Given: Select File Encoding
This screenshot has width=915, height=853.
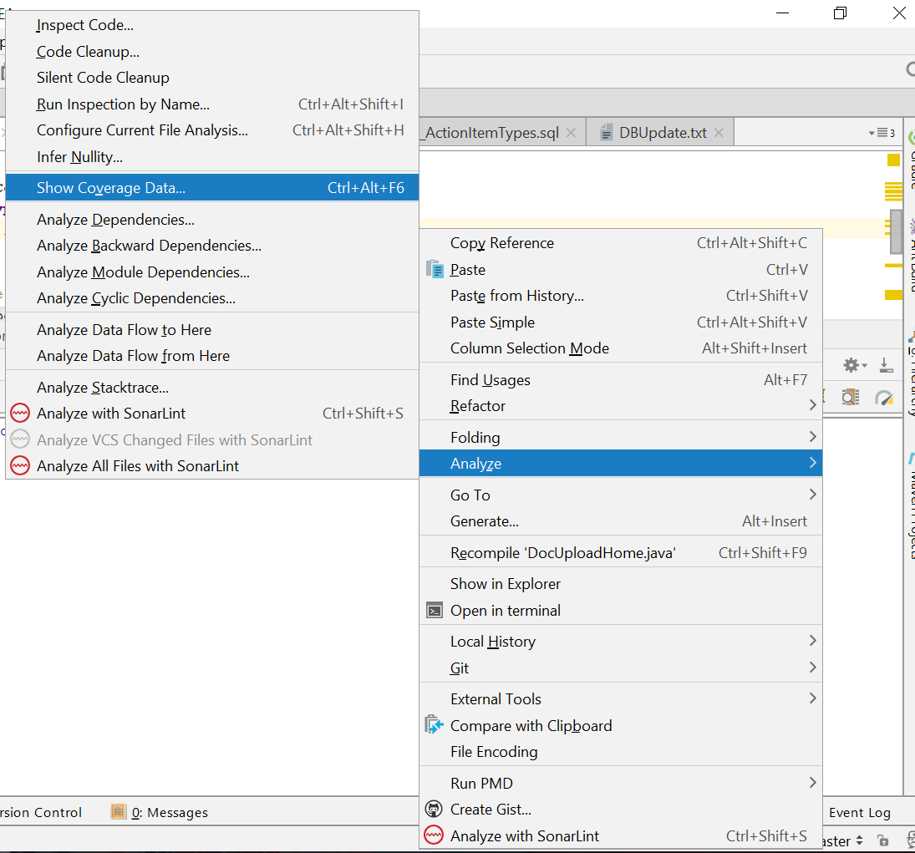Looking at the screenshot, I should pos(620,751).
